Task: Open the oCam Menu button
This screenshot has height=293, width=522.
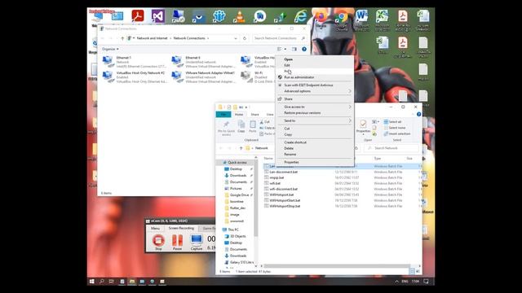Action: (x=155, y=228)
